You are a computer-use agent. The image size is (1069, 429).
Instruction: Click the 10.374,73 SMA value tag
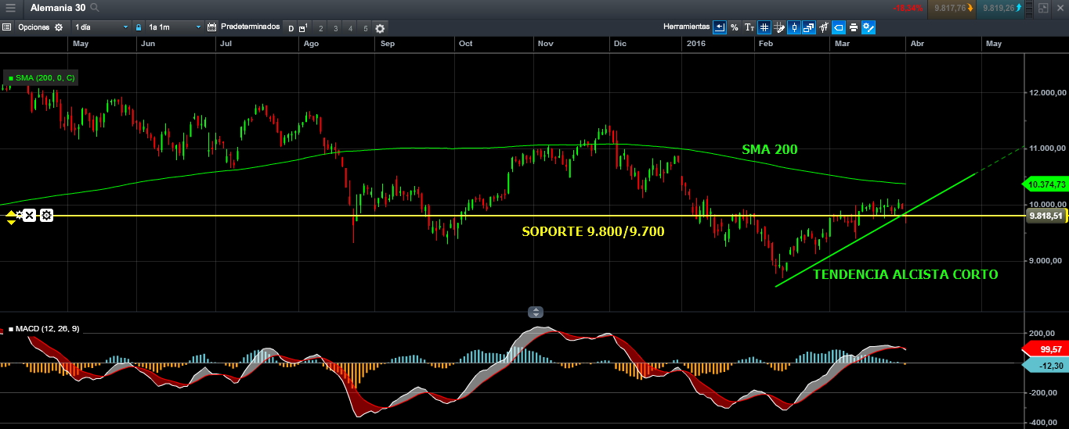coord(1046,184)
